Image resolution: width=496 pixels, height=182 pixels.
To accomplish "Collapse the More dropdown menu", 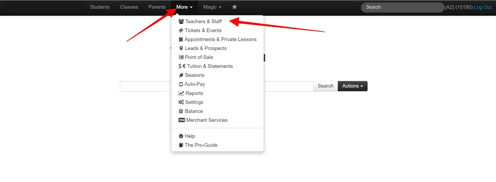I will [x=184, y=7].
